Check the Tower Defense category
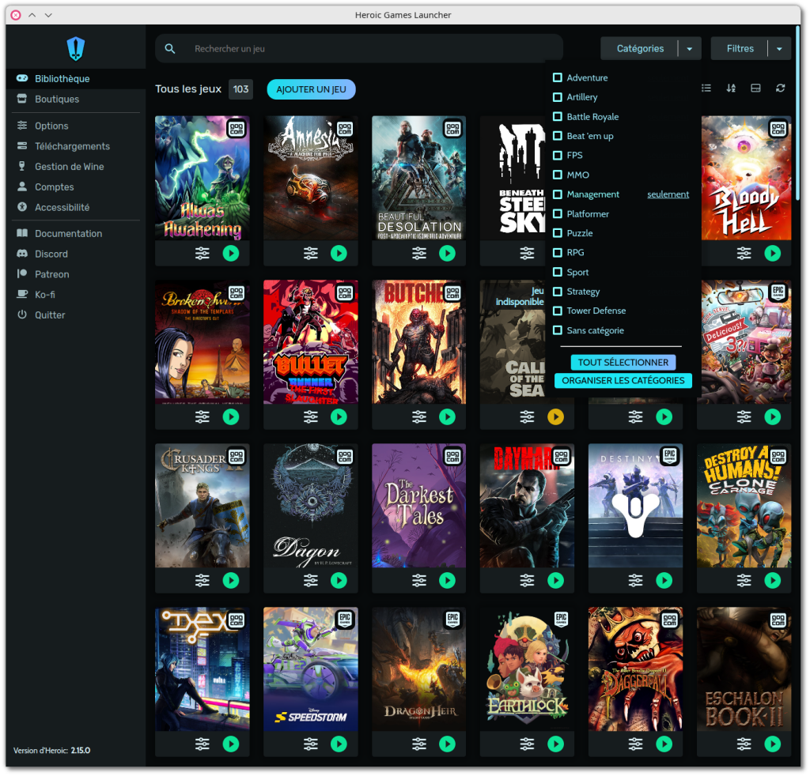810x776 pixels. (x=558, y=311)
